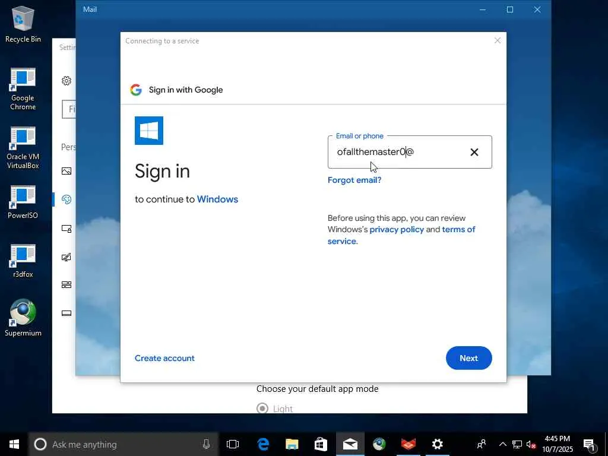Click the Next button
The height and width of the screenshot is (456, 608).
coord(468,358)
